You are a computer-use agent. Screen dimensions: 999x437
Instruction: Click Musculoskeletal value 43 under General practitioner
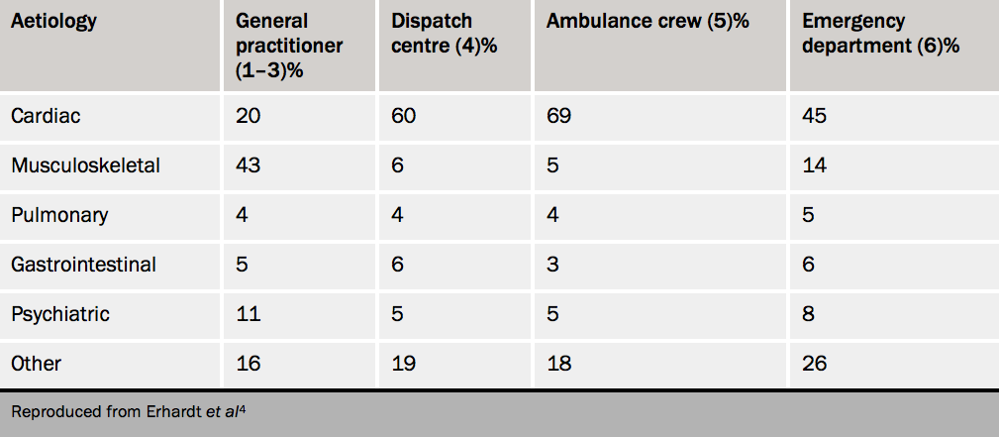coord(249,165)
